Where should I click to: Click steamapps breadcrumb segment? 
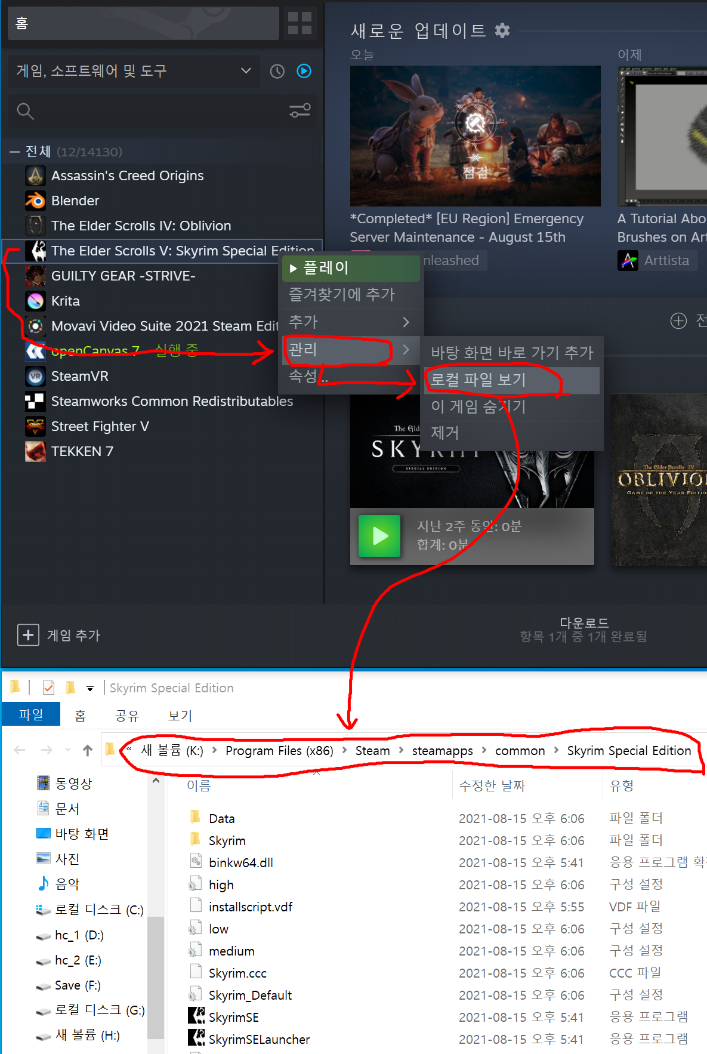pos(442,751)
